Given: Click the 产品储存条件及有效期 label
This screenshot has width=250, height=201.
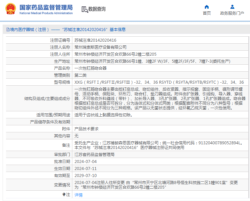Looking at the screenshot, I should [50, 122].
